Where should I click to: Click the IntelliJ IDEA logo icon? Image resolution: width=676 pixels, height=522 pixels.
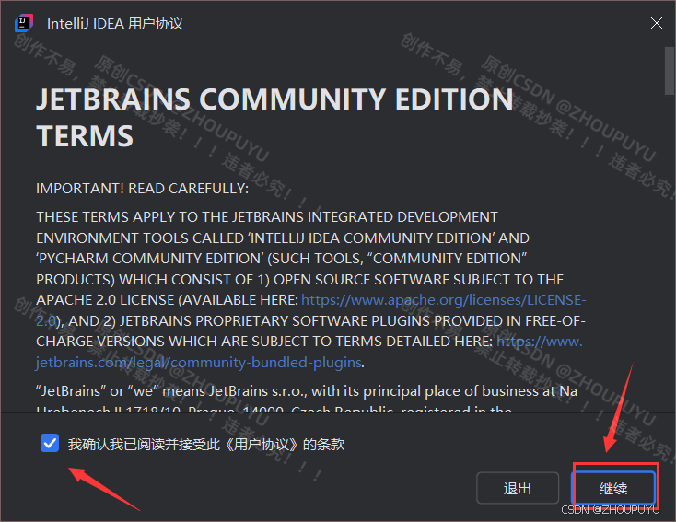[24, 23]
